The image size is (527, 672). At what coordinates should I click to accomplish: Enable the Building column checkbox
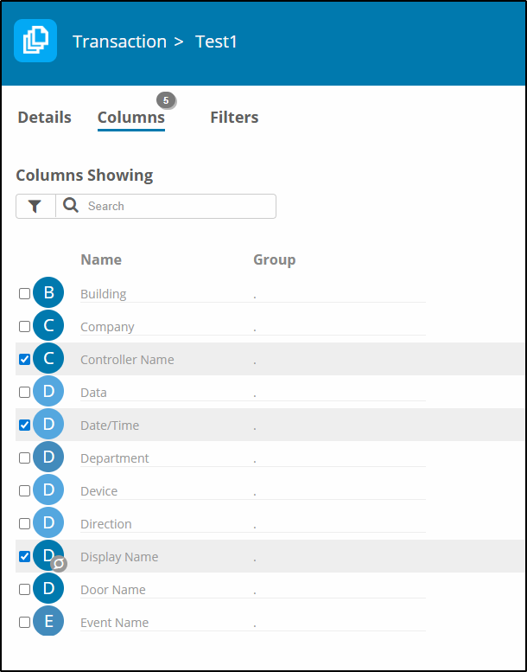pos(24,293)
